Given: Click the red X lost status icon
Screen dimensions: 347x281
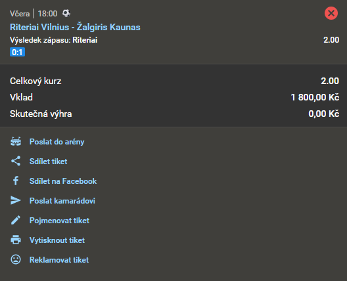Looking at the screenshot, I should (x=331, y=13).
